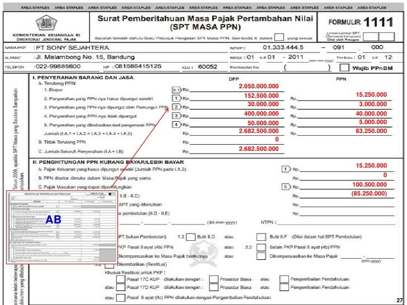Click the sample X box in header instructions

pos(279,37)
